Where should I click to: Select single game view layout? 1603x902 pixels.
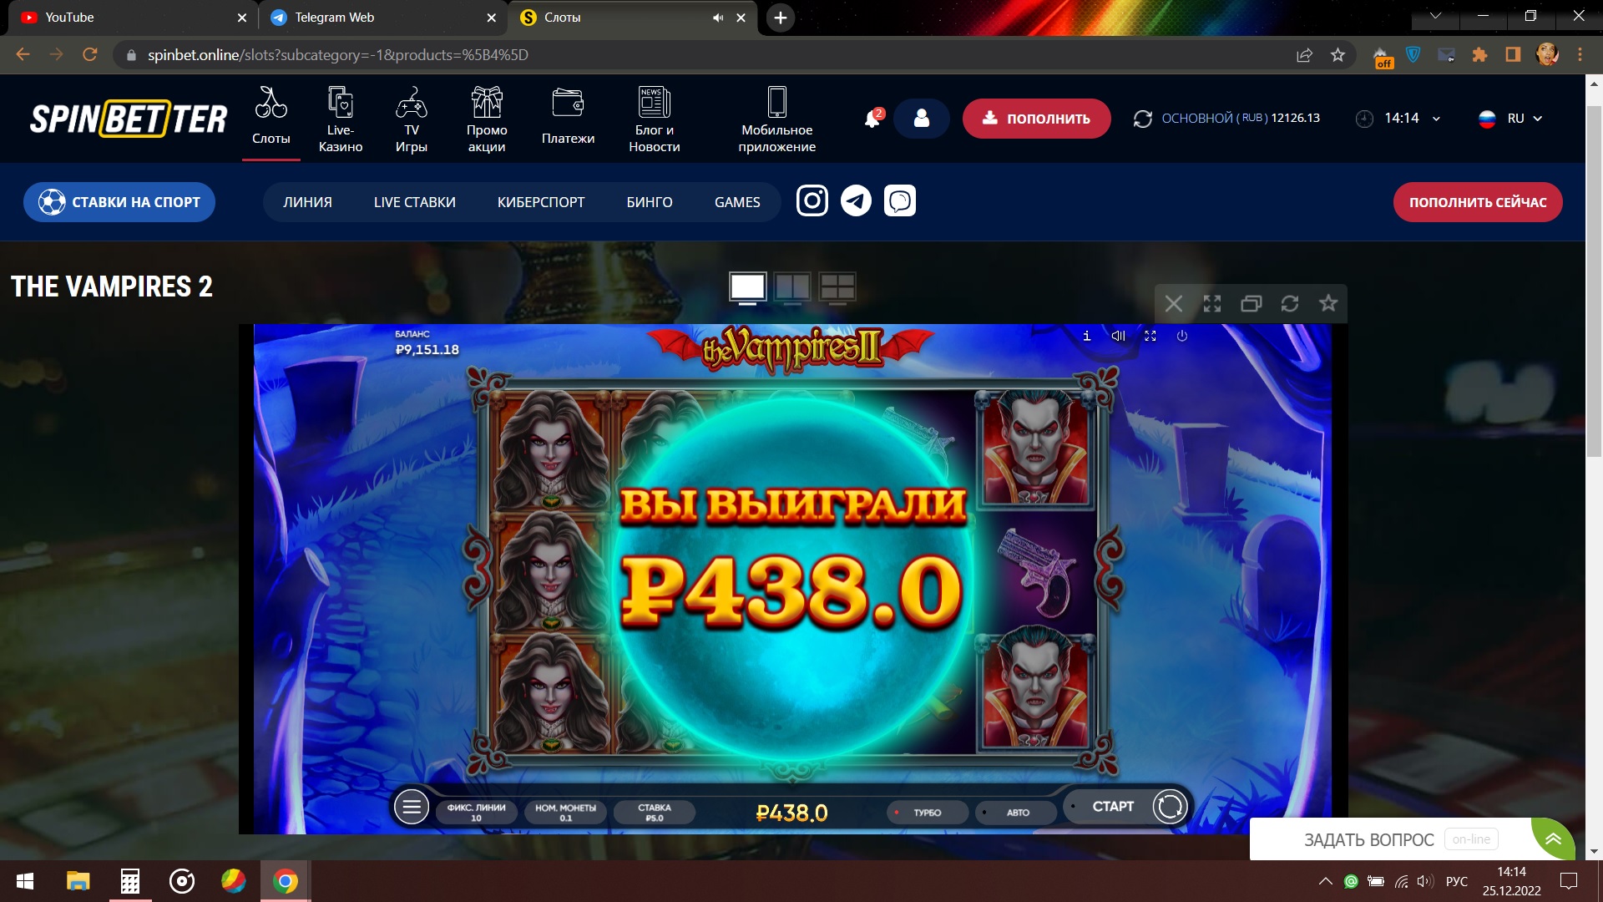pyautogui.click(x=747, y=287)
